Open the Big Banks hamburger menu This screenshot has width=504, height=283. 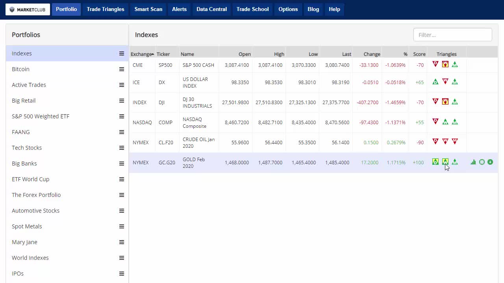point(122,164)
